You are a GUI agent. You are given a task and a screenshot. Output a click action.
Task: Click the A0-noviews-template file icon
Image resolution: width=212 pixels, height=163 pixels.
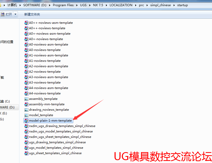(x=26, y=50)
